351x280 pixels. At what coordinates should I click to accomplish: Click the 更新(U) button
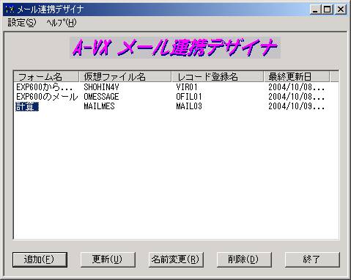[x=108, y=259]
